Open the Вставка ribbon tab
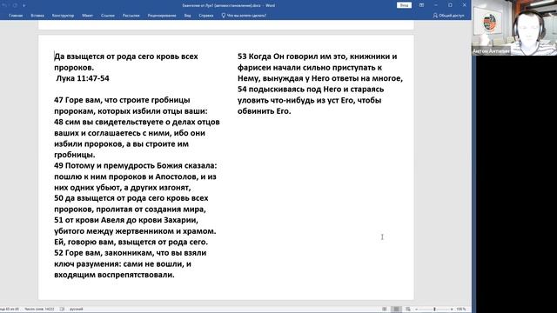Screen dimensions: 557x313 (37, 16)
